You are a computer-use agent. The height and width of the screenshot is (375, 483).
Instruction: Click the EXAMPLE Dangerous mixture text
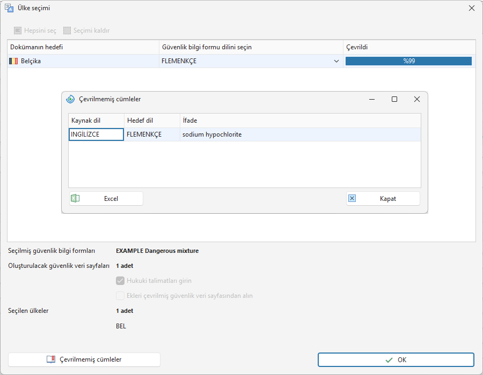click(x=157, y=251)
